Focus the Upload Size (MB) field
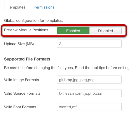 (89, 44)
